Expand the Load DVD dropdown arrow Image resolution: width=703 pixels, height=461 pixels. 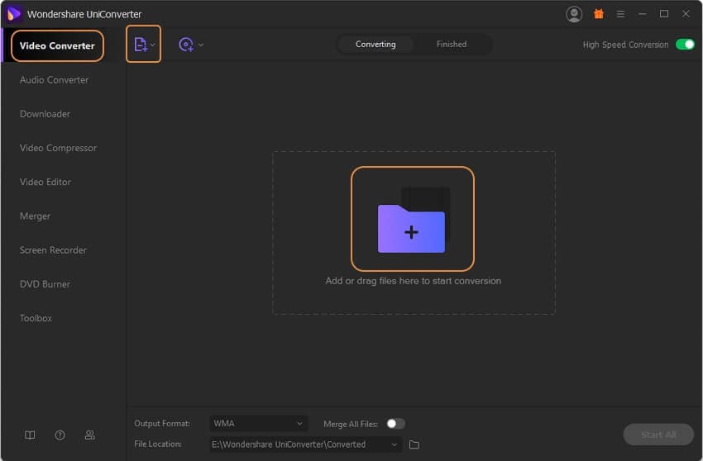tap(201, 45)
